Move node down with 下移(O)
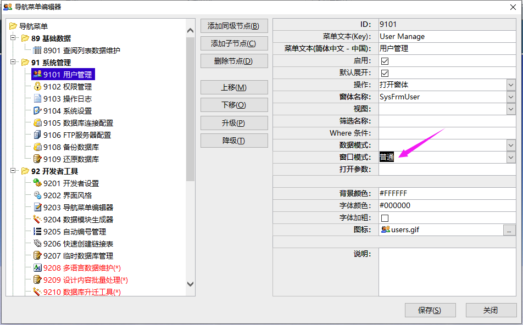 point(234,105)
